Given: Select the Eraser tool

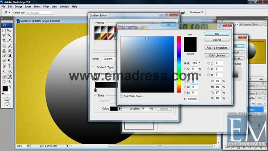Looking at the screenshot, I should (x=4, y=56).
